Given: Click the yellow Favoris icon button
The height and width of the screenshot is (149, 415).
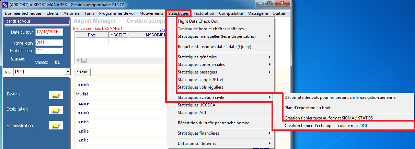Looking at the screenshot, I should (x=56, y=95).
